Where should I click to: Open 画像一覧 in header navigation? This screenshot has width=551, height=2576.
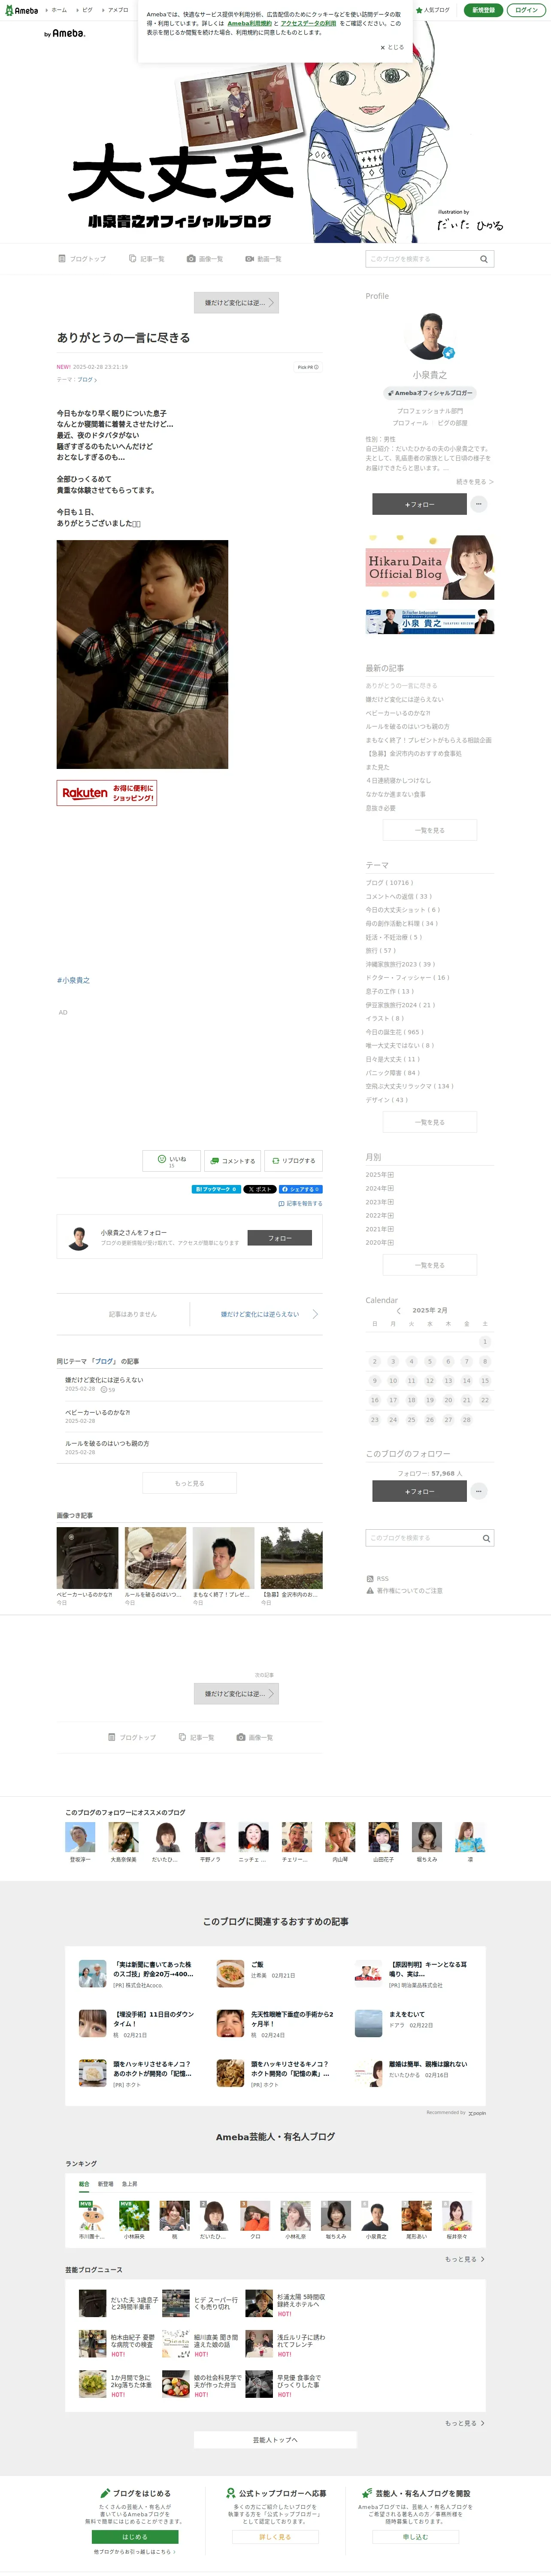click(205, 259)
